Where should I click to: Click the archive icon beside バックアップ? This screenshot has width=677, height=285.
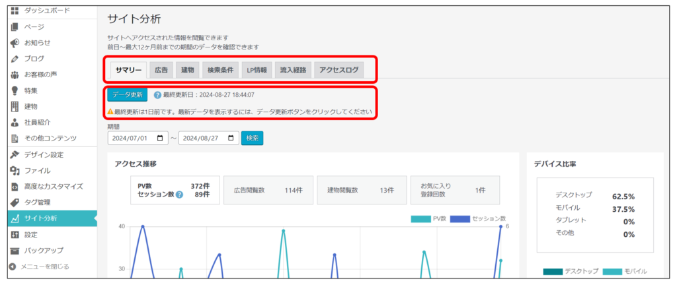pos(14,250)
